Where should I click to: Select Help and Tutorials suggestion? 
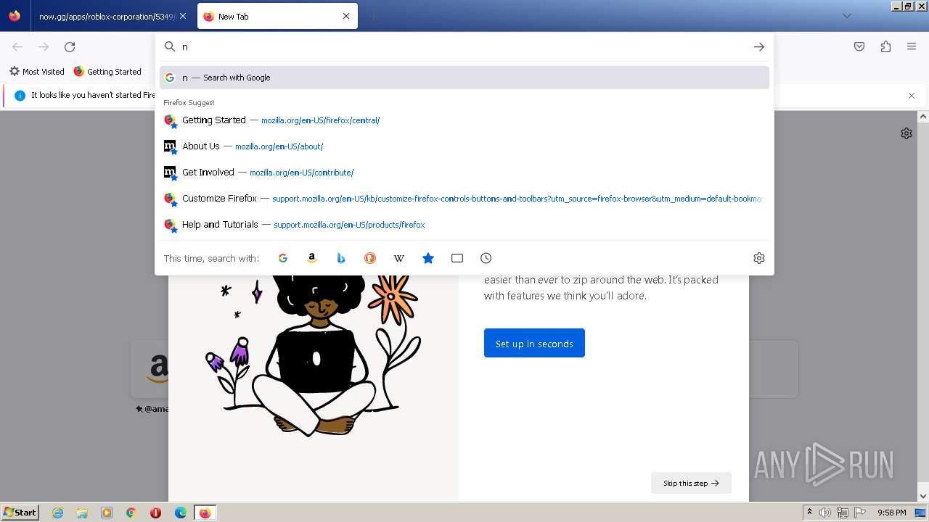464,225
